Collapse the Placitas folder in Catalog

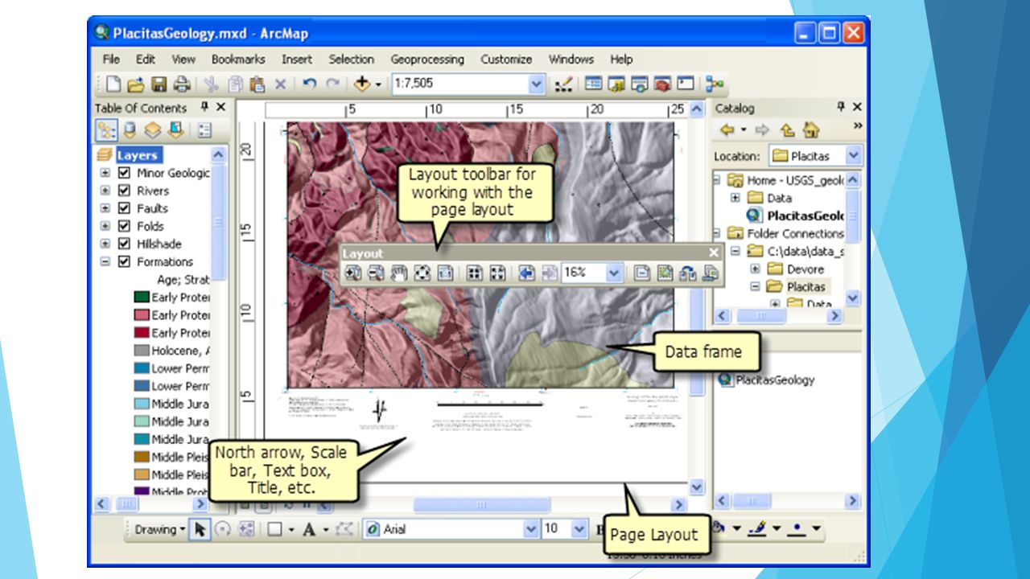pyautogui.click(x=756, y=286)
